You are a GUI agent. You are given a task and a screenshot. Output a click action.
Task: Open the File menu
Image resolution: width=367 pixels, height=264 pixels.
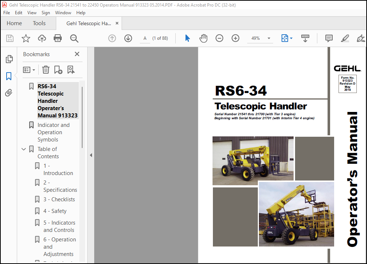pyautogui.click(x=7, y=13)
